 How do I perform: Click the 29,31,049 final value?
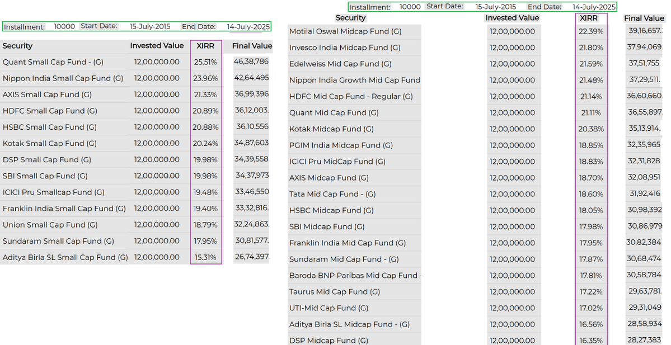pyautogui.click(x=645, y=306)
